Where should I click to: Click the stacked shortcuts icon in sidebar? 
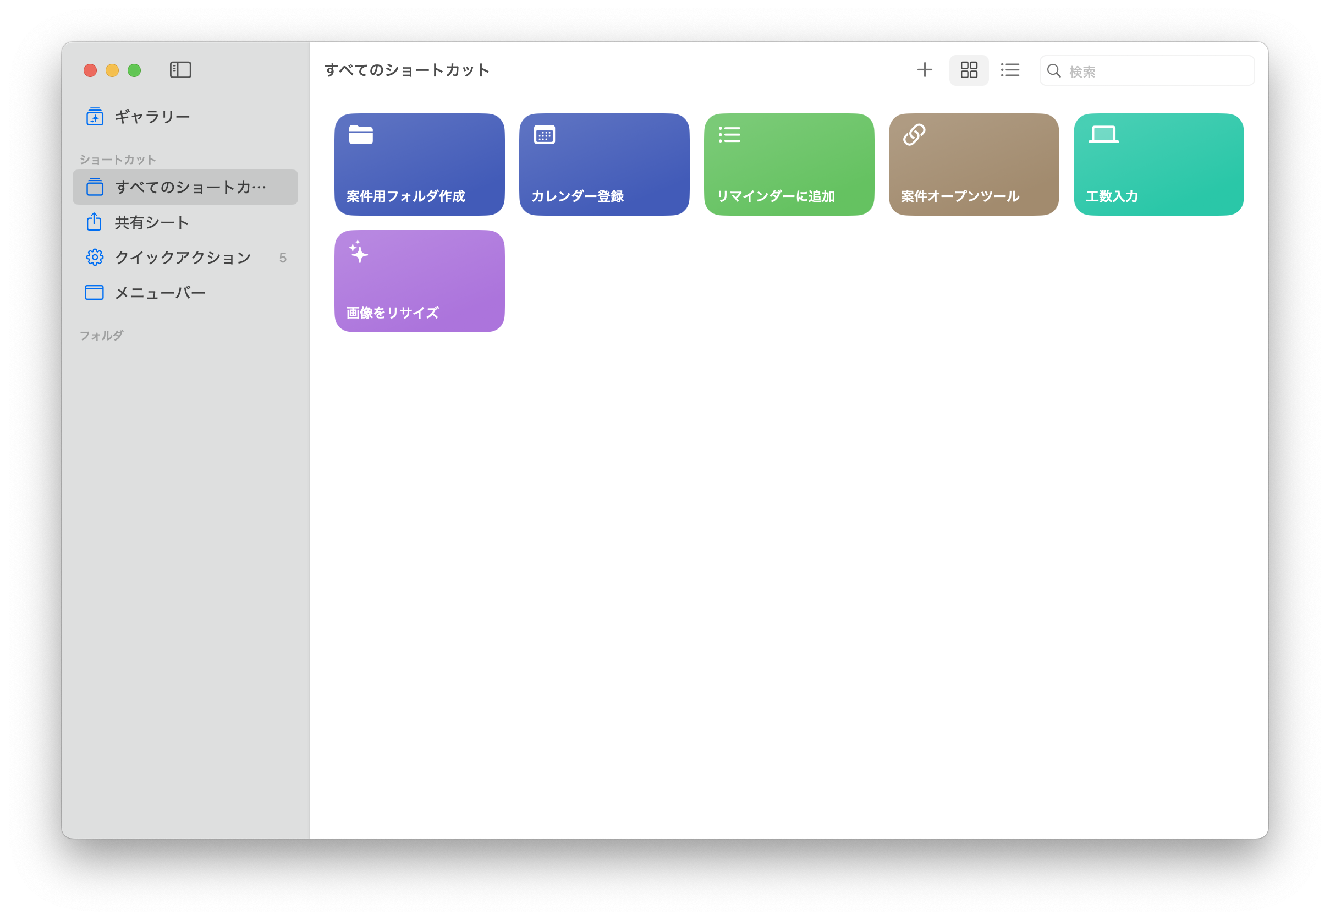95,187
